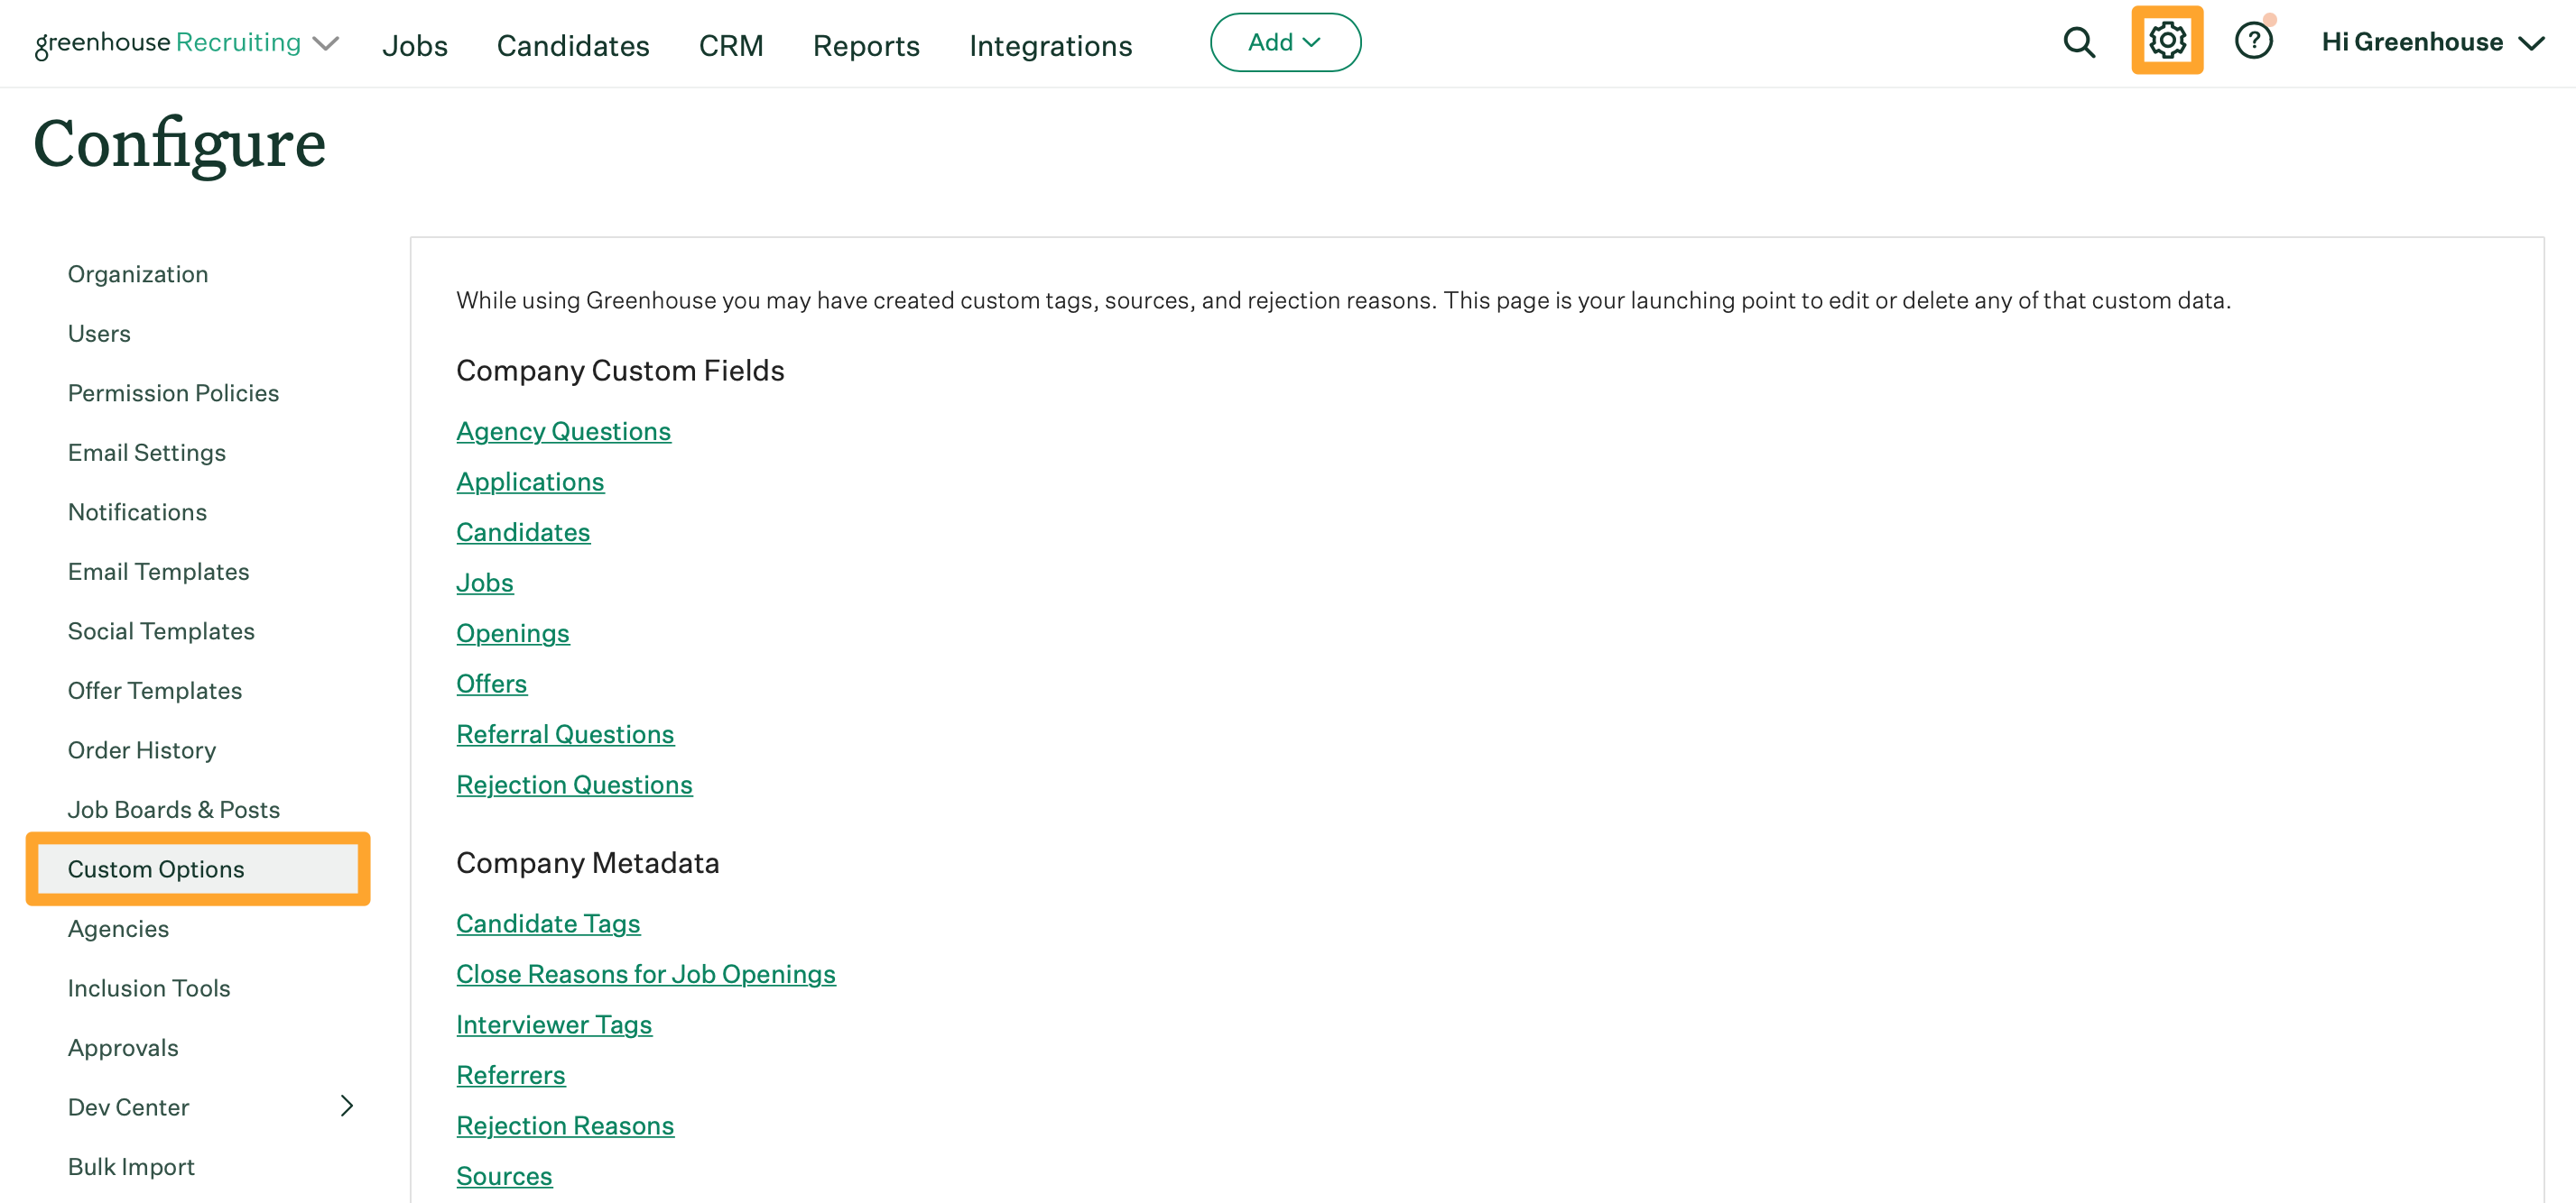Viewport: 2576px width, 1203px height.
Task: Open the Jobs menu in the top navigation
Action: [414, 45]
